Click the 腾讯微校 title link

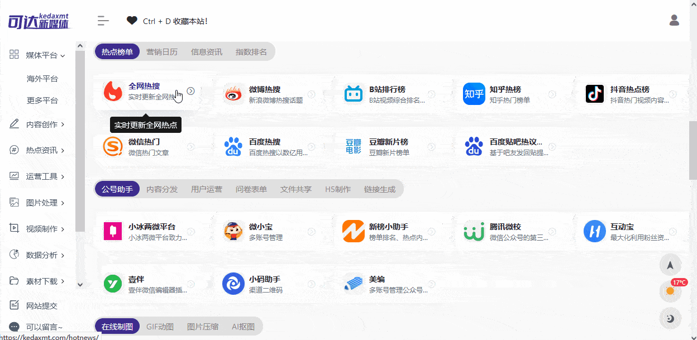[505, 227]
